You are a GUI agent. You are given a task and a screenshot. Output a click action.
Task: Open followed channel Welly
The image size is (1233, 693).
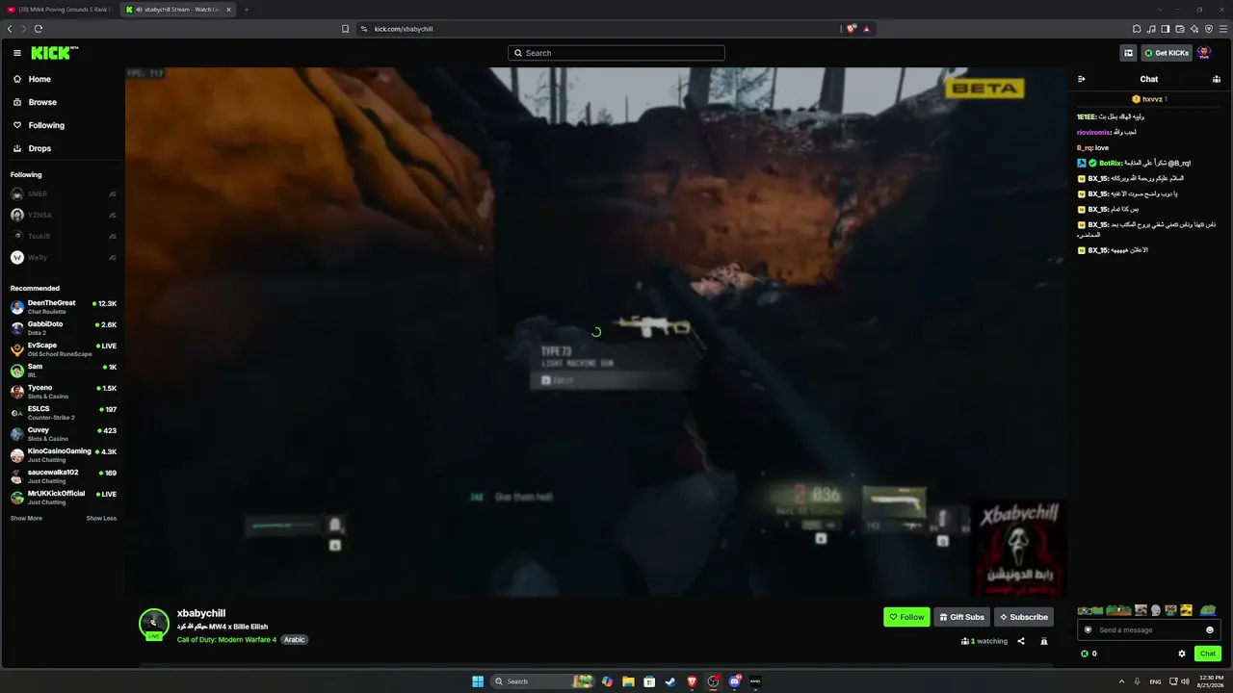(64, 258)
